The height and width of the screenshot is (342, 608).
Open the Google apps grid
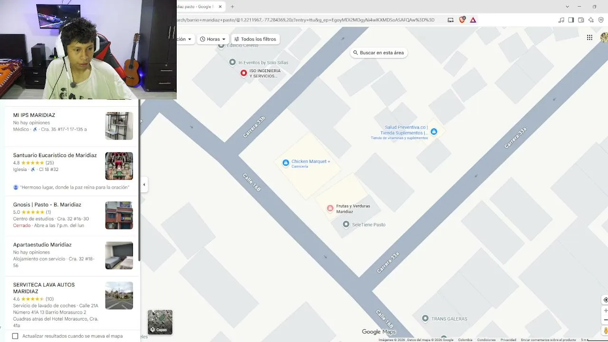tap(589, 38)
